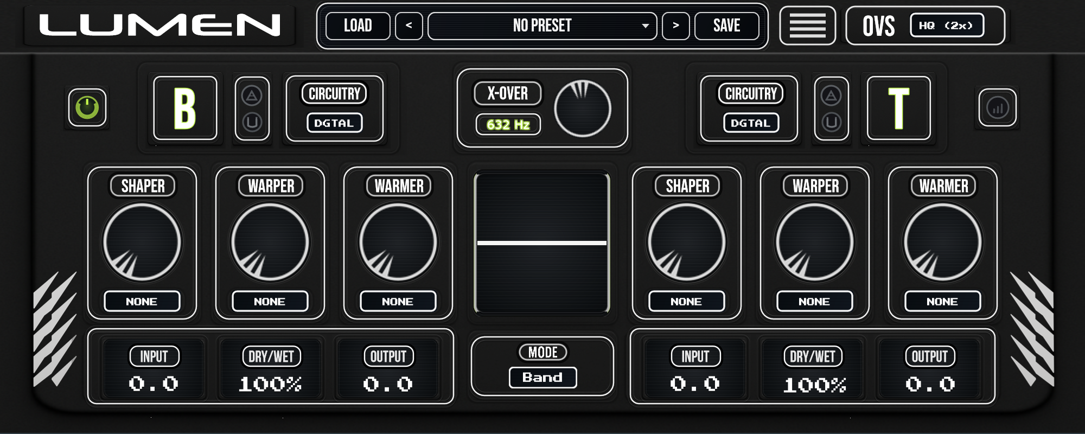Select the B band button

pyautogui.click(x=185, y=108)
